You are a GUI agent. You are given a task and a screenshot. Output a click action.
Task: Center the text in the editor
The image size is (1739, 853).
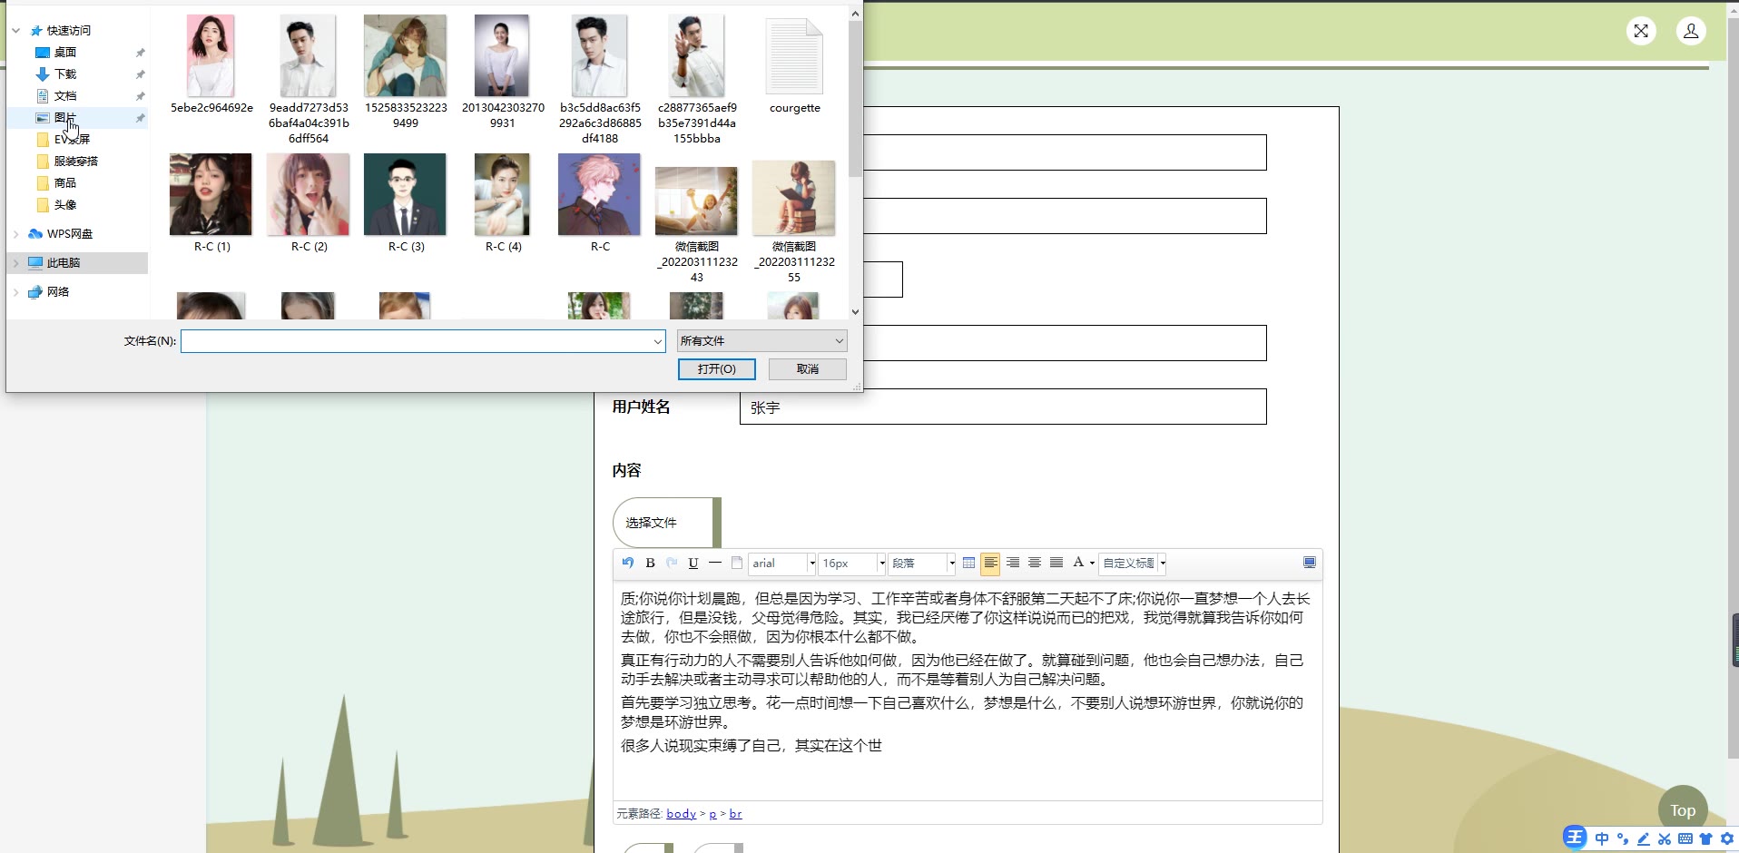(x=1035, y=563)
